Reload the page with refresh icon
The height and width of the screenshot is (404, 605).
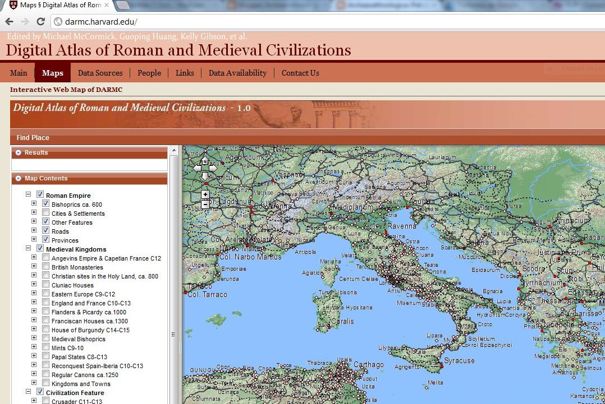(x=40, y=21)
